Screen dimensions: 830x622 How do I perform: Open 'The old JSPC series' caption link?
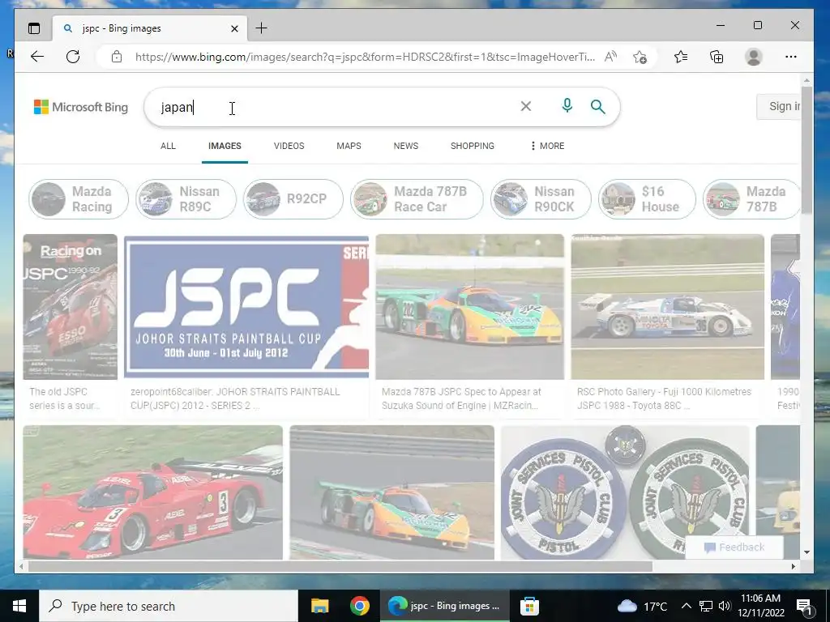coord(65,398)
